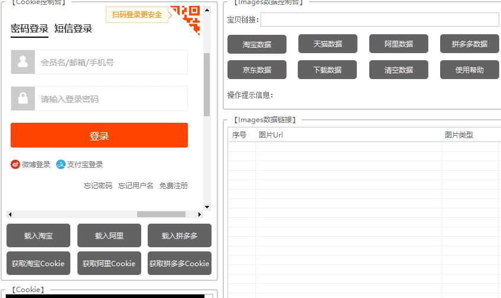This screenshot has width=501, height=298.
Task: Switch to 密码登录 tab
Action: (30, 29)
